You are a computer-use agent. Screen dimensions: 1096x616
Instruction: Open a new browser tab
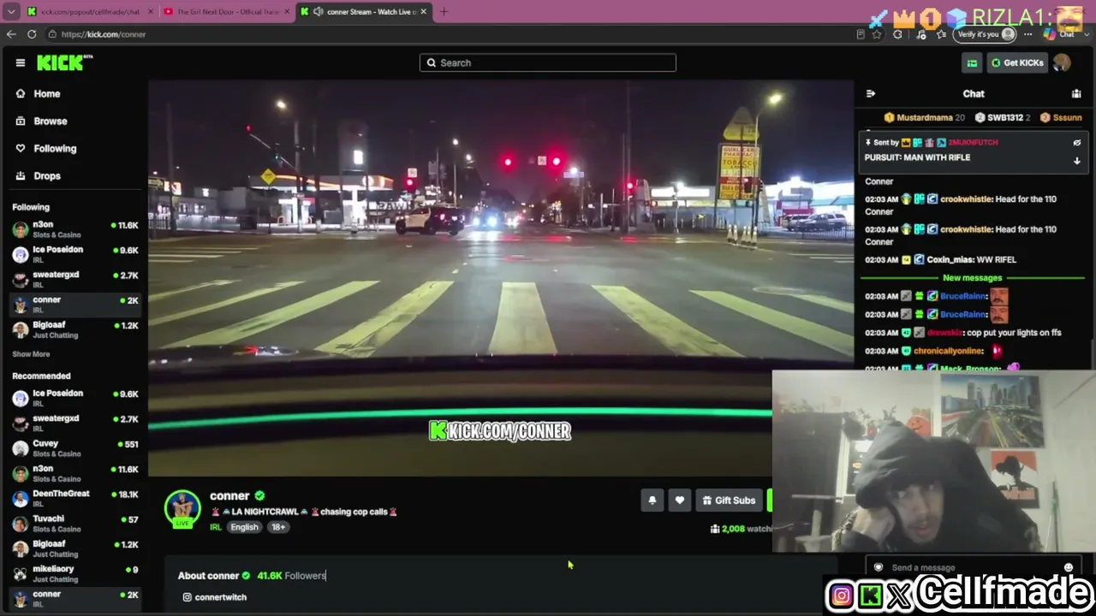pos(444,12)
